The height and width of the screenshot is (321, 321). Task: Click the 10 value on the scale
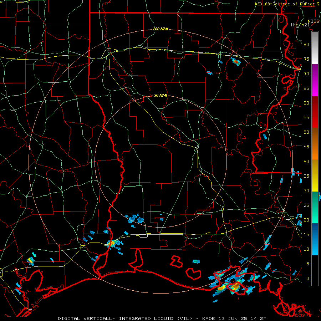tap(306, 249)
